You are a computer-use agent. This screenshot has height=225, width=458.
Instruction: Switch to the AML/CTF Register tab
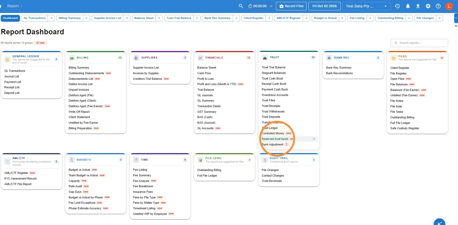coord(289,18)
